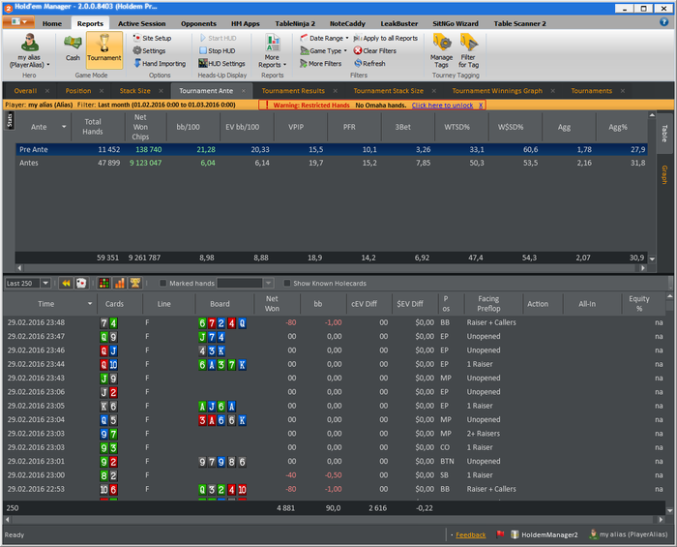Open the Opponents tab
The image size is (677, 547).
[198, 24]
